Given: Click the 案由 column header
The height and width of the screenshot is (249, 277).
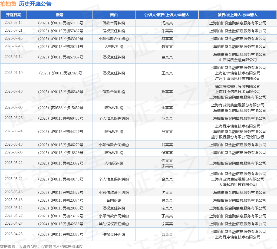Looking at the screenshot, I should [114, 15].
